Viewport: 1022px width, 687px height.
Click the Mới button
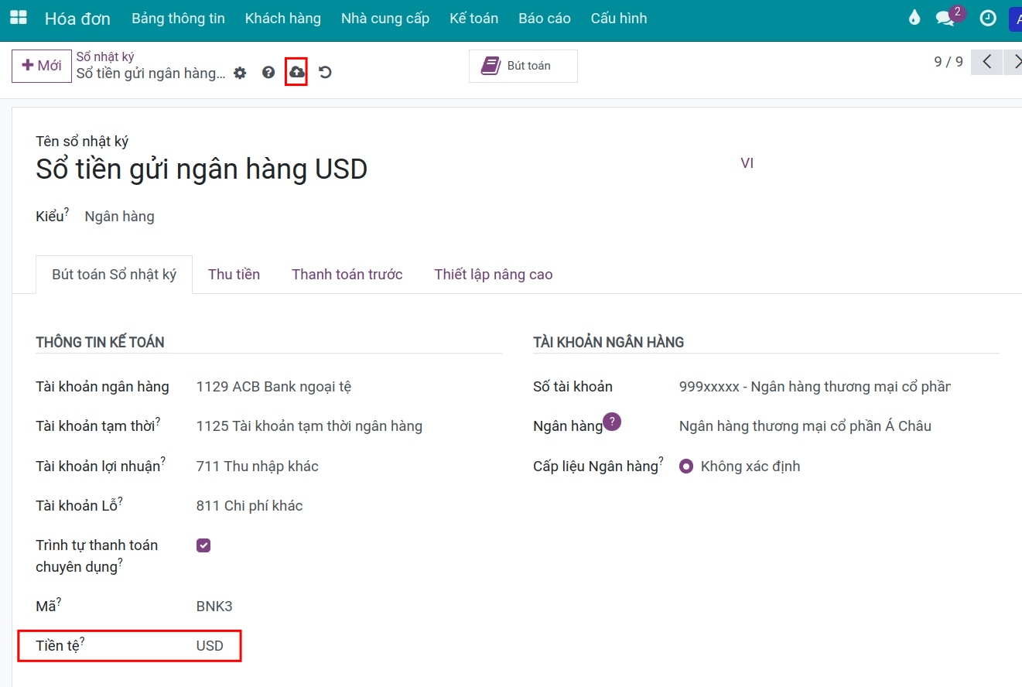[42, 66]
